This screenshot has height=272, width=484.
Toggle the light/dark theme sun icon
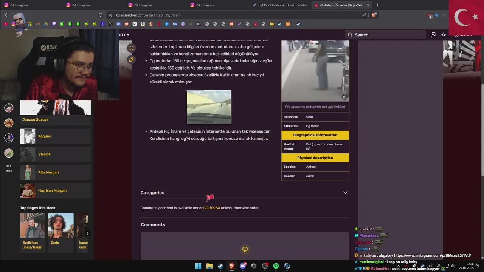444,35
